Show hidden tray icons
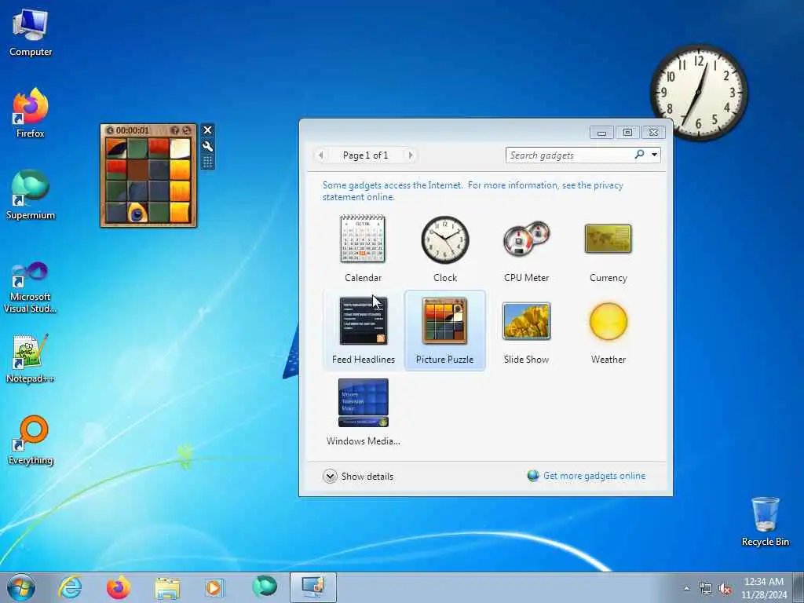Screen dimensions: 804x603 (686, 588)
